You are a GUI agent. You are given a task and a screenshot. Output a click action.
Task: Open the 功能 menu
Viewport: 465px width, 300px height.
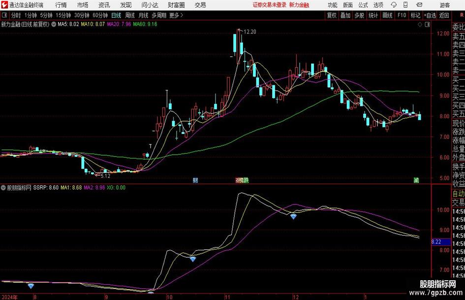pos(333,5)
